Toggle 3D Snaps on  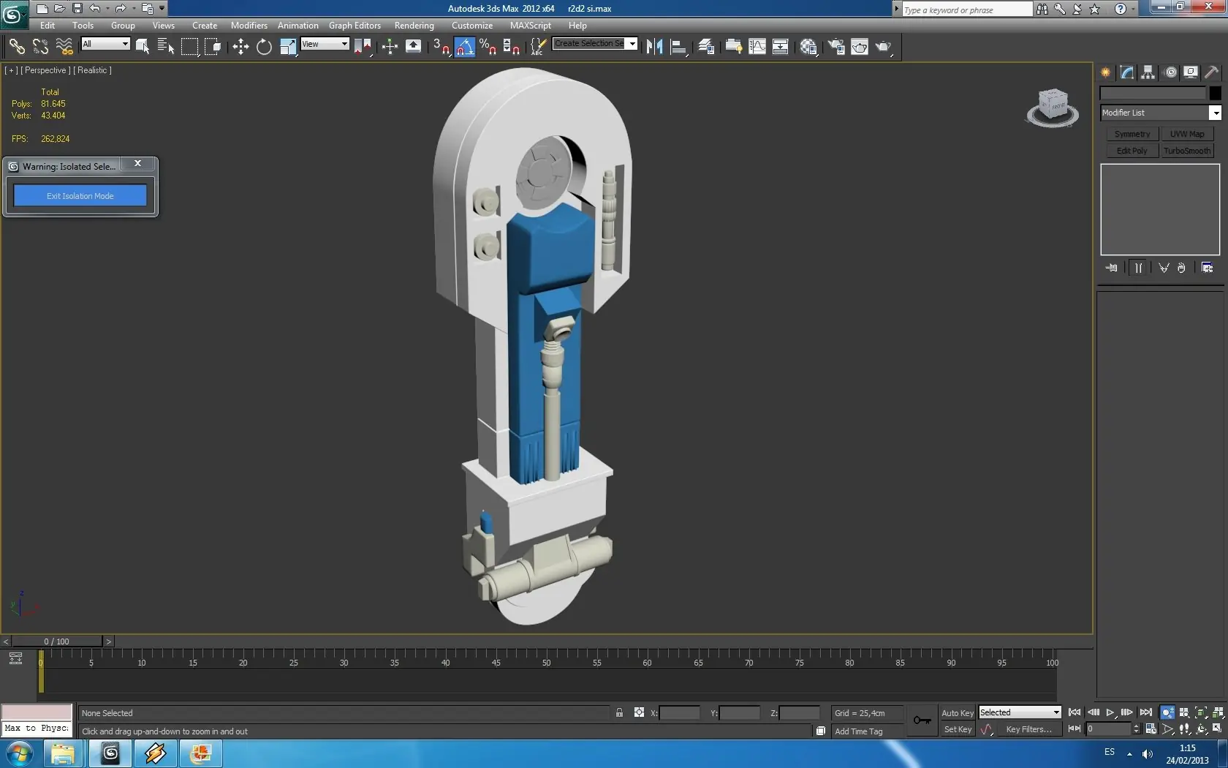(x=441, y=47)
